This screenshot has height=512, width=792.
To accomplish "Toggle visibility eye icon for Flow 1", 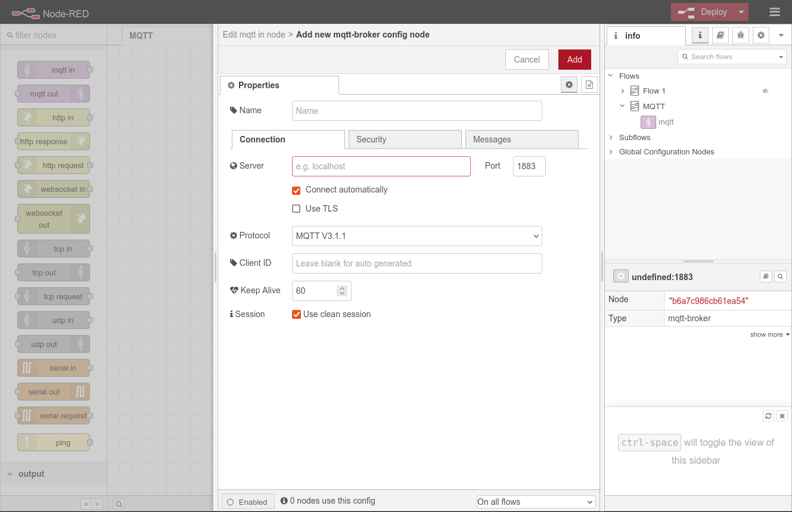I will point(765,91).
